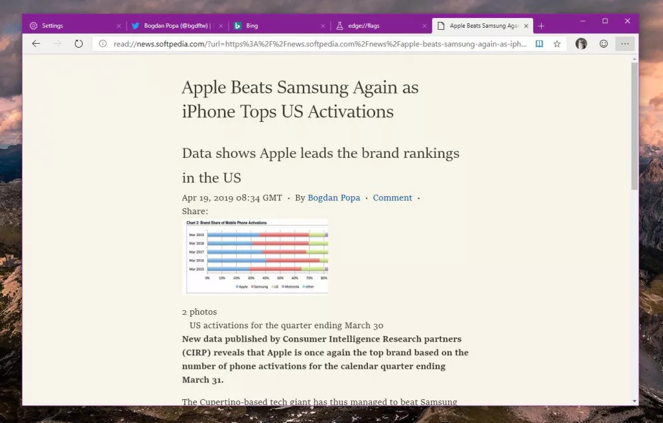The height and width of the screenshot is (423, 663).
Task: Open the Edge profile avatar
Action: pos(581,43)
